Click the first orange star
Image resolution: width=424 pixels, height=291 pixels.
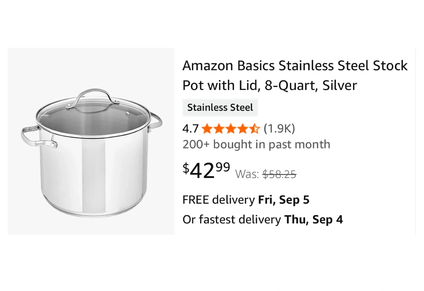pyautogui.click(x=208, y=129)
